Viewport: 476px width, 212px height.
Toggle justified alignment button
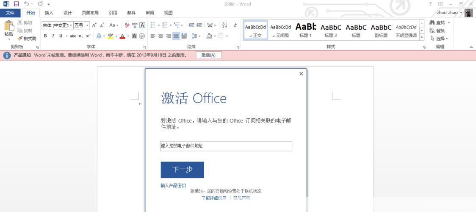176,36
